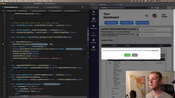Expand the Lemon Candy row chevron
This screenshot has height=98, width=175.
pos(108,88)
